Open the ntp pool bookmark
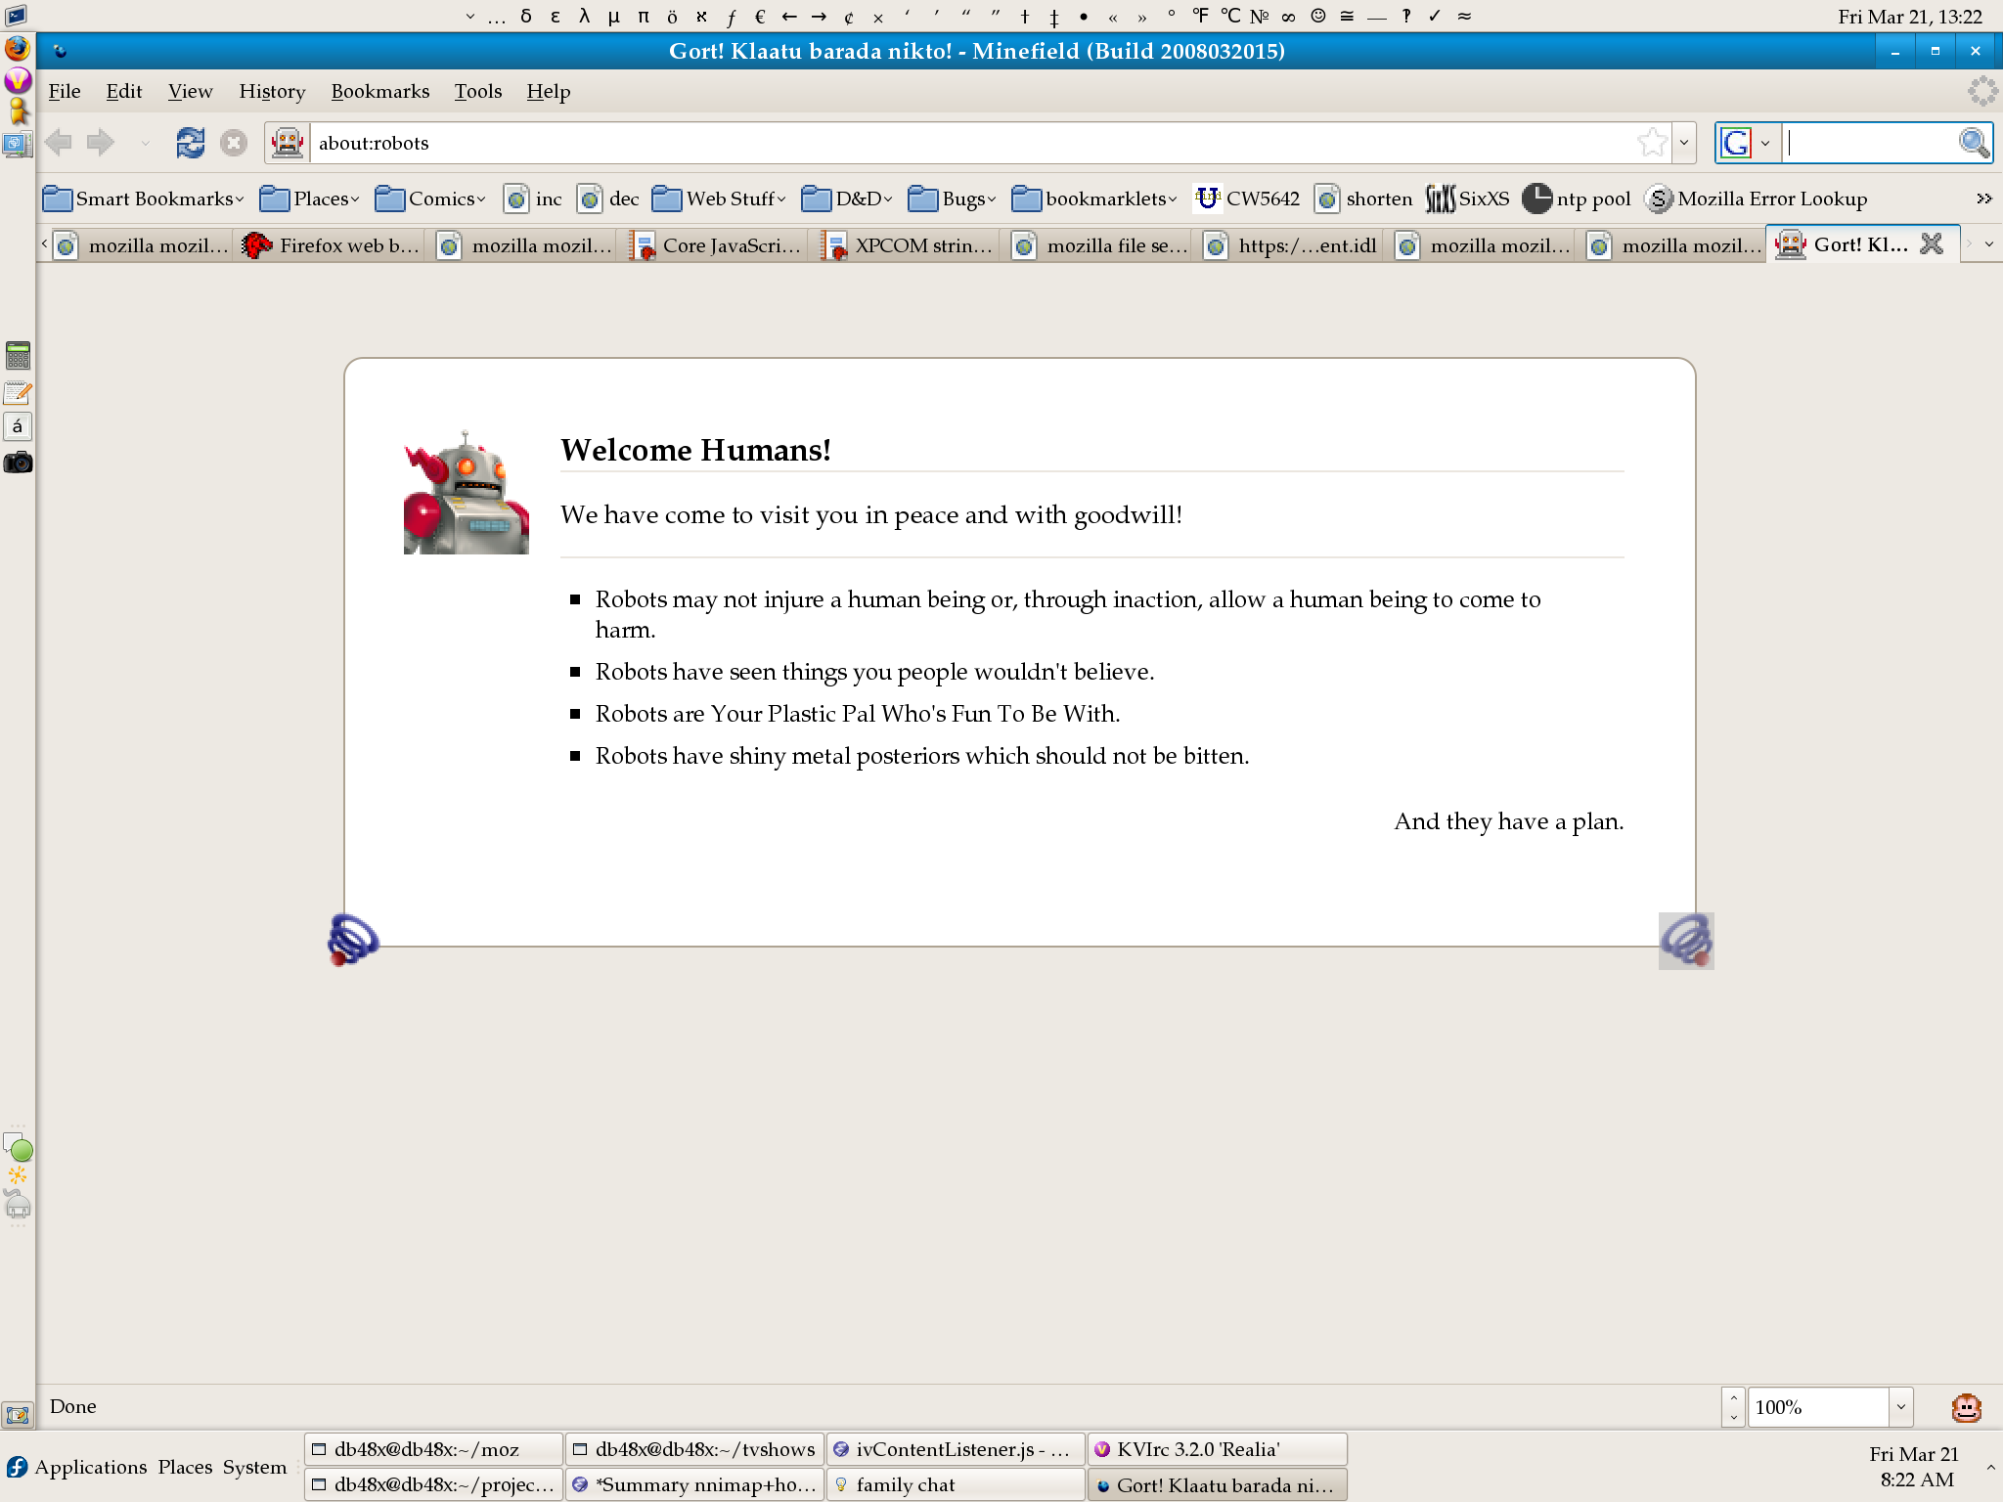 coord(1577,199)
